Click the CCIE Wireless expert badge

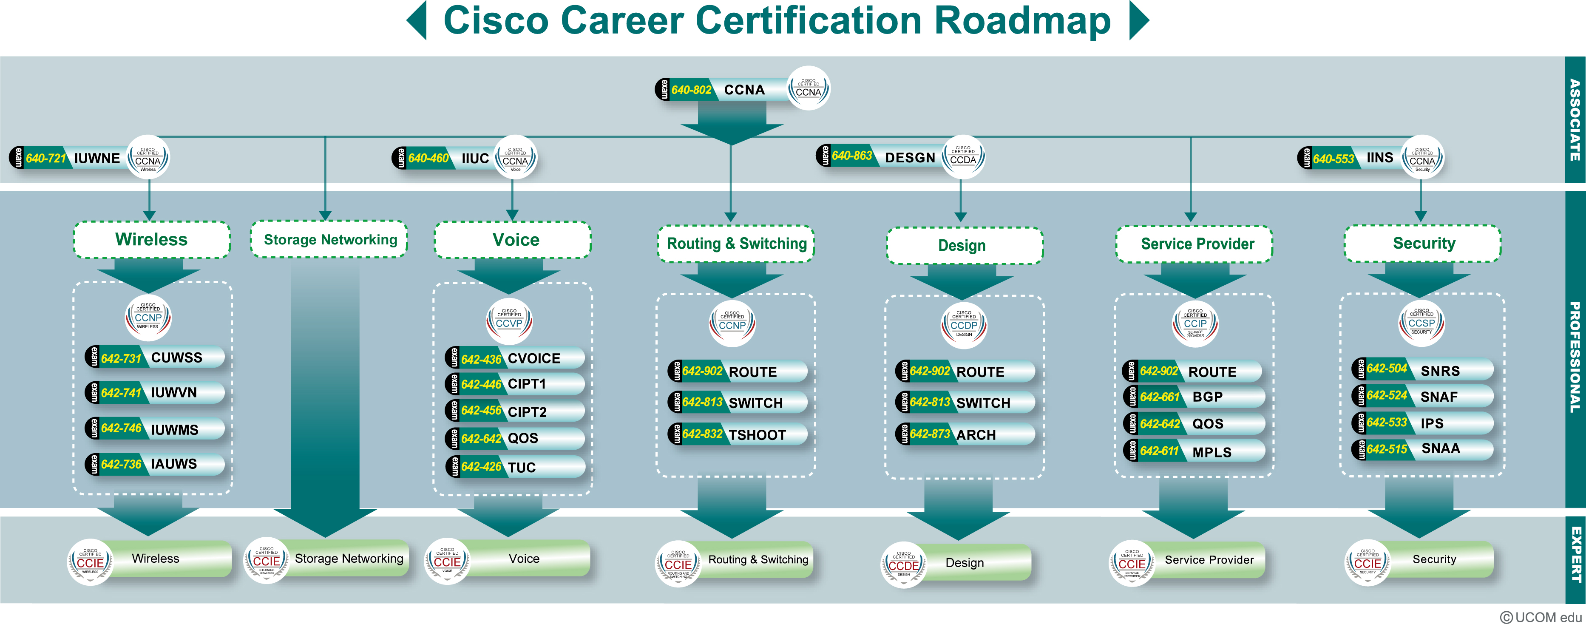click(91, 562)
